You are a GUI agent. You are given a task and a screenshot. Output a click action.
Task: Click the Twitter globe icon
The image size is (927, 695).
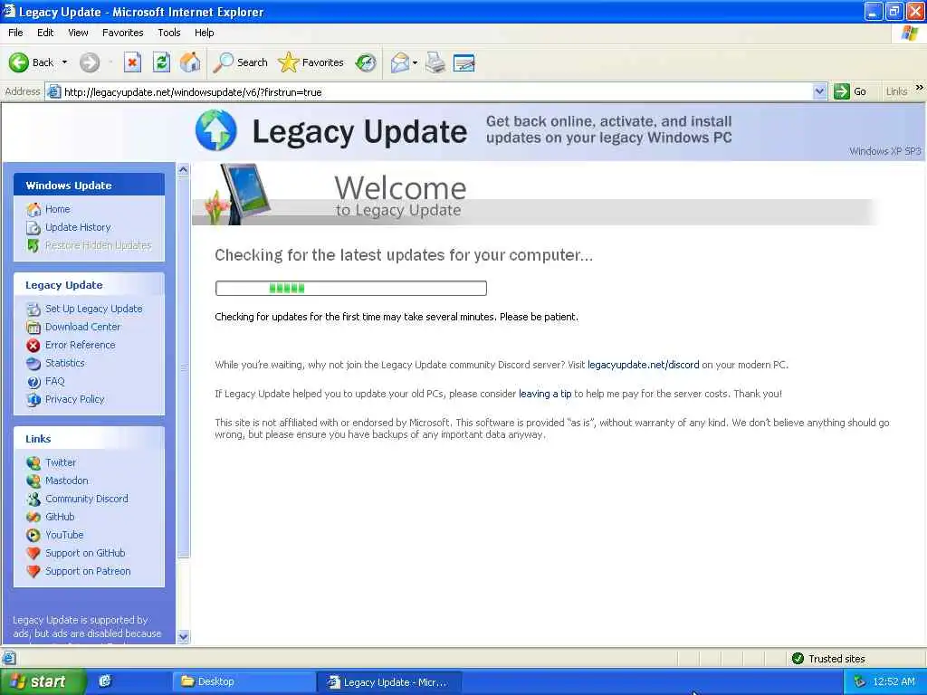tap(33, 462)
